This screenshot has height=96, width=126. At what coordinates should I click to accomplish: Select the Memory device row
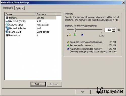click(x=31, y=18)
